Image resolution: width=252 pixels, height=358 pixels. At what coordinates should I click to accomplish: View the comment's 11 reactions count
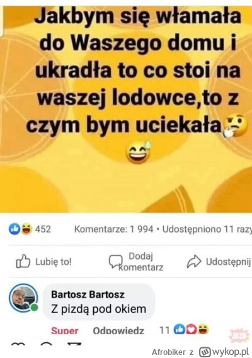(x=164, y=330)
